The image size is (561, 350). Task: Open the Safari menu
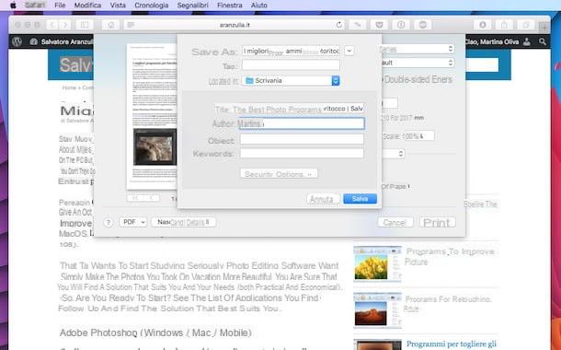35,5
